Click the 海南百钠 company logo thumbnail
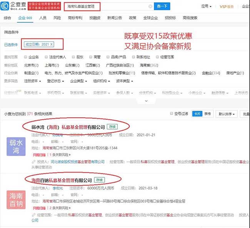This screenshot has width=250, height=228. [x=16, y=200]
